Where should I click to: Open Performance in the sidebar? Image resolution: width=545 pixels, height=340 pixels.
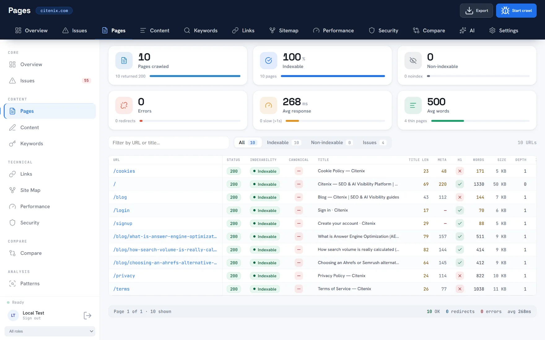click(50, 206)
